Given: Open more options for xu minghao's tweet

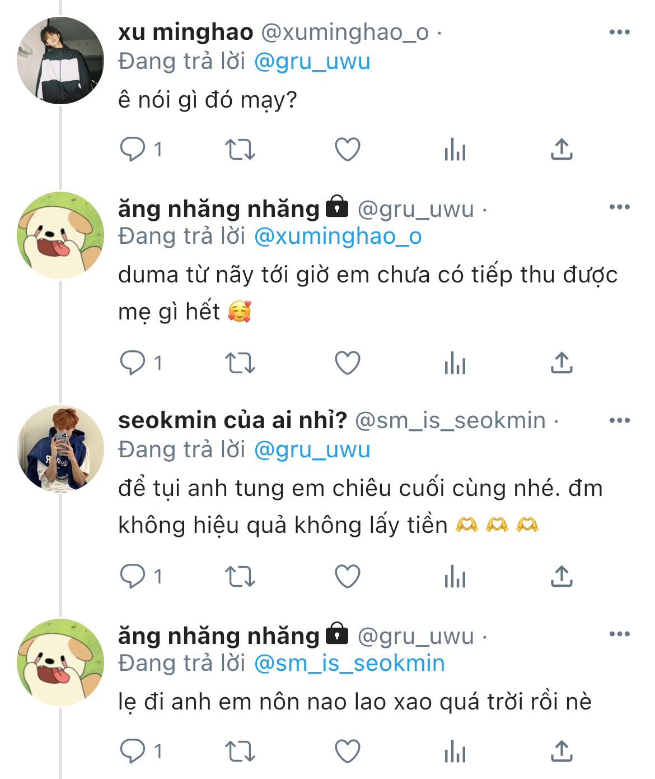Looking at the screenshot, I should (619, 33).
